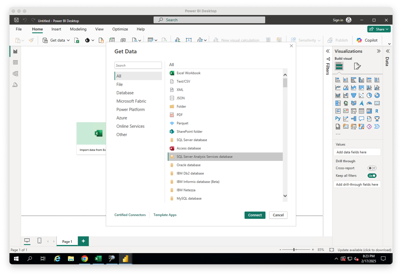Image resolution: width=402 pixels, height=276 pixels.
Task: Select the Power Apps visual
Action: [369, 126]
